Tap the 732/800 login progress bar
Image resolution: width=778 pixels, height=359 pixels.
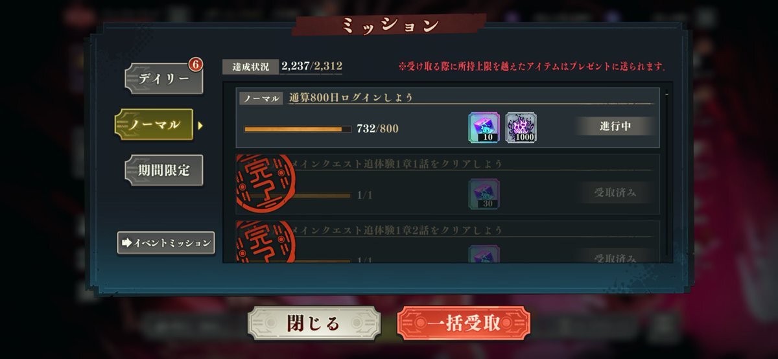(298, 129)
